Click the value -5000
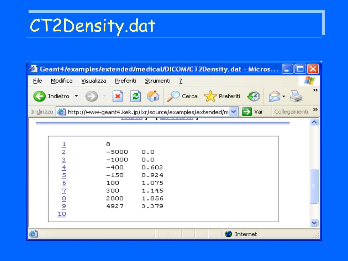The image size is (348, 261). 117,152
